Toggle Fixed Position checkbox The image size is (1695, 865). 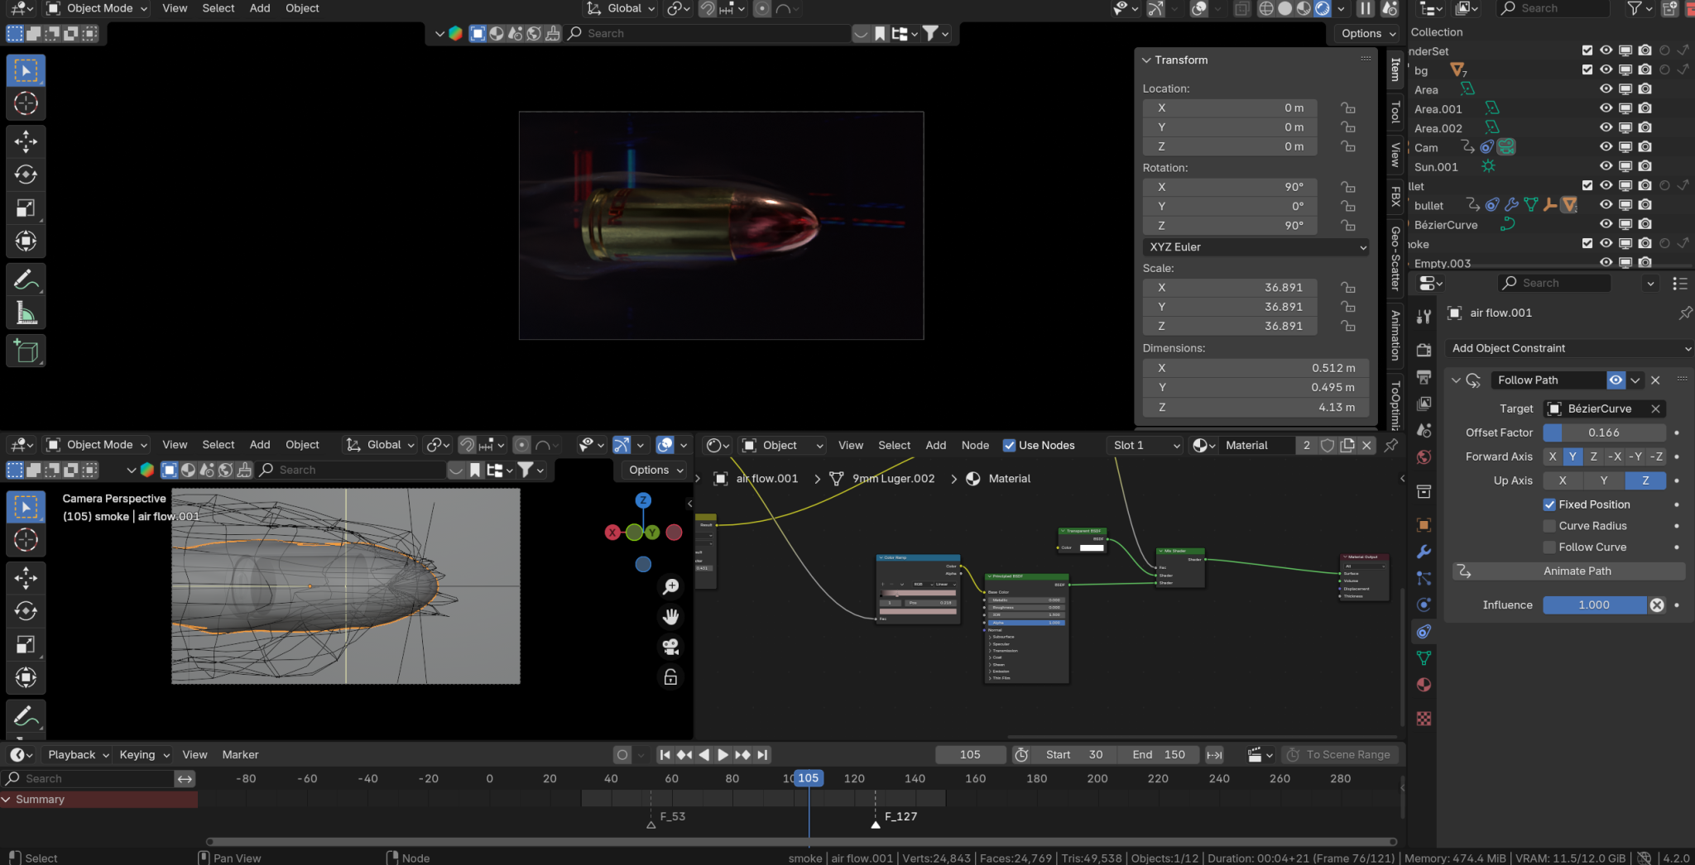1549,504
